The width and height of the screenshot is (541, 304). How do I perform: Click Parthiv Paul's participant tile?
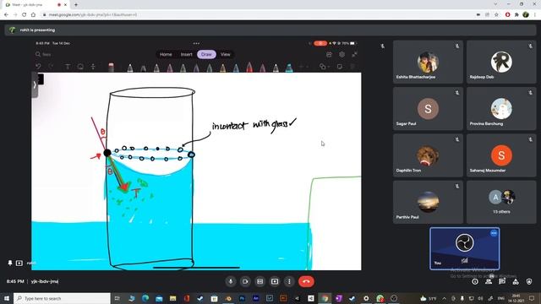pos(428,202)
